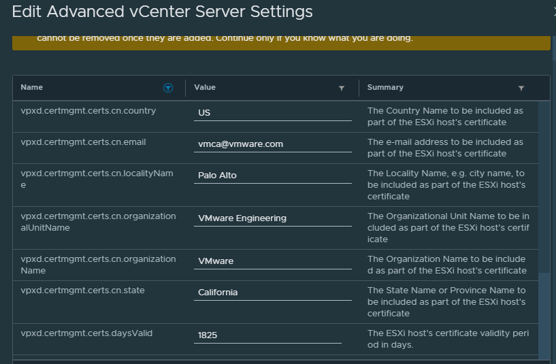Click the yellow warning banner text

pyautogui.click(x=225, y=38)
